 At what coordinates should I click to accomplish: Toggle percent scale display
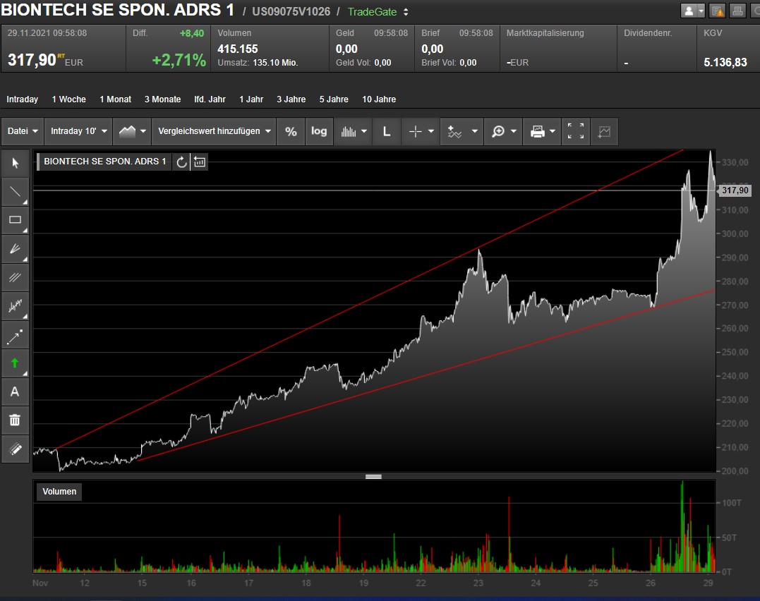(290, 131)
